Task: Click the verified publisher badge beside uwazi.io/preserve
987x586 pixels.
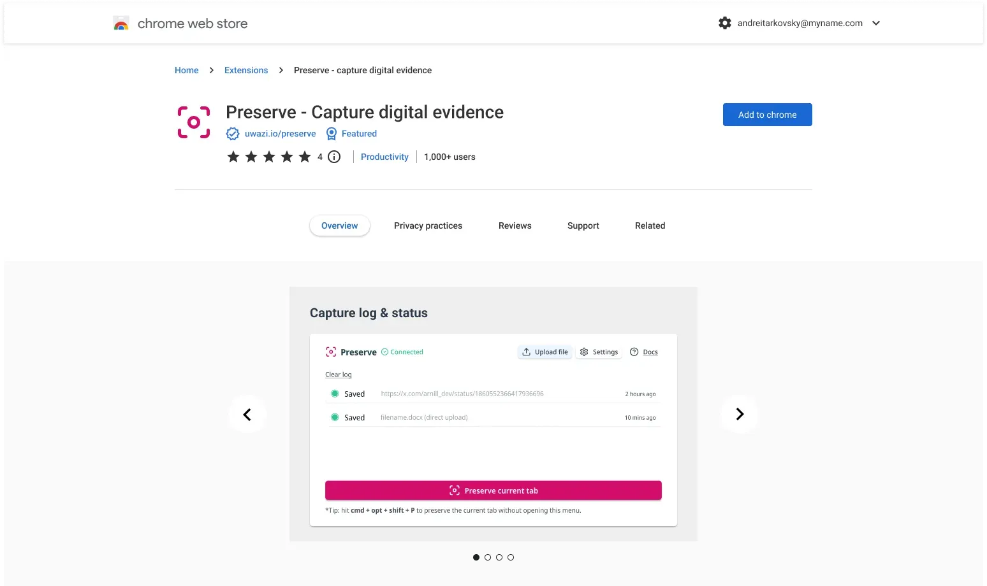Action: (232, 134)
